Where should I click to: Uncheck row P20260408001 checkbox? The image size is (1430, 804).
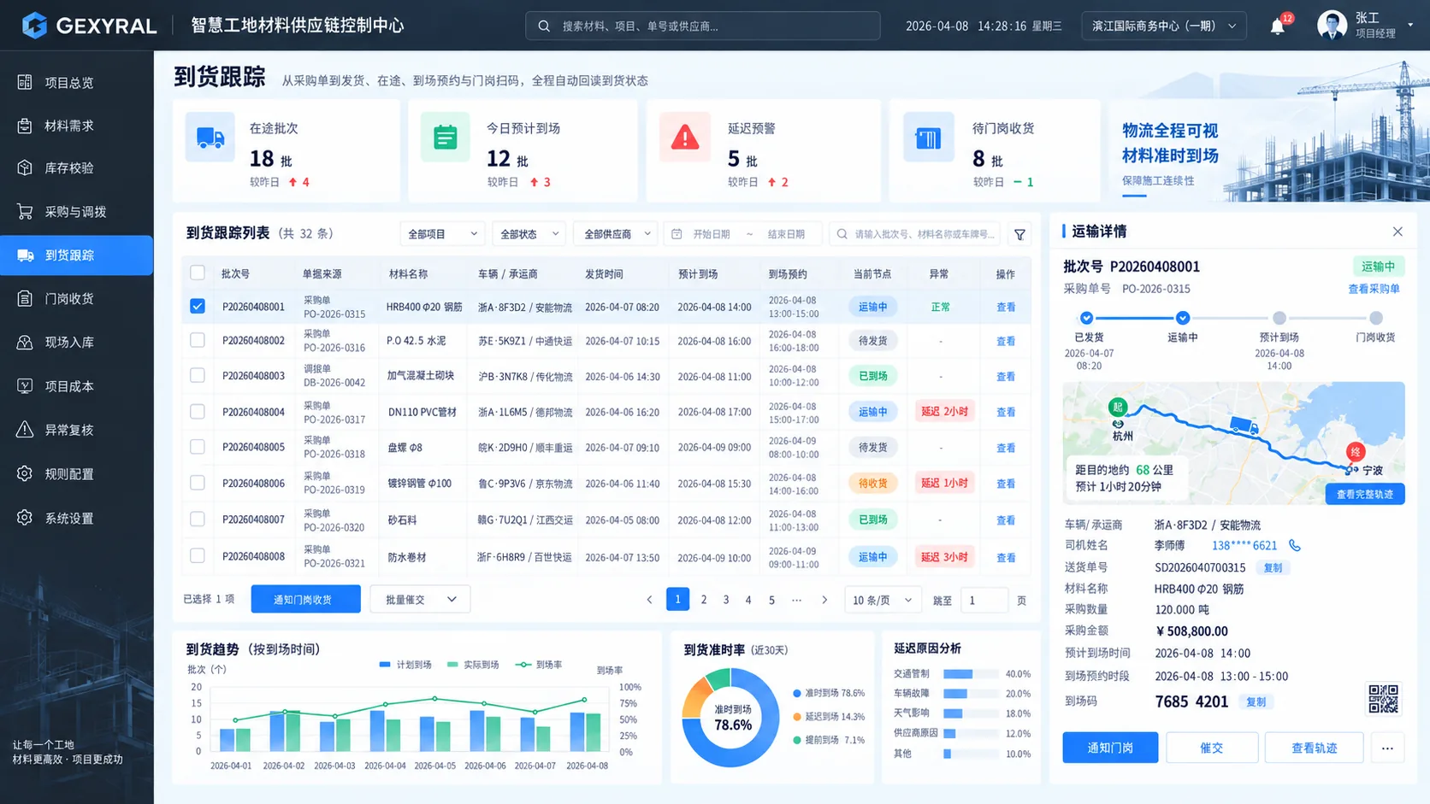click(x=198, y=306)
